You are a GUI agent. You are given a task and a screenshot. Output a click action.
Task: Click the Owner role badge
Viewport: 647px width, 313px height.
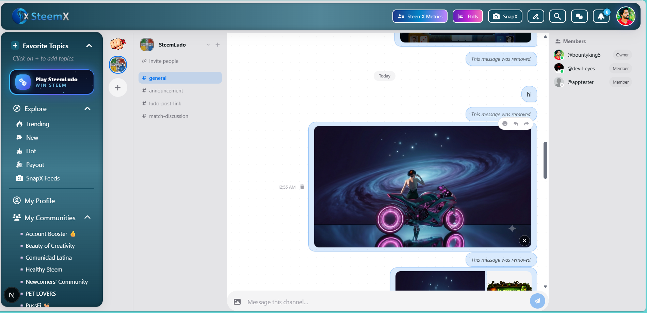622,55
